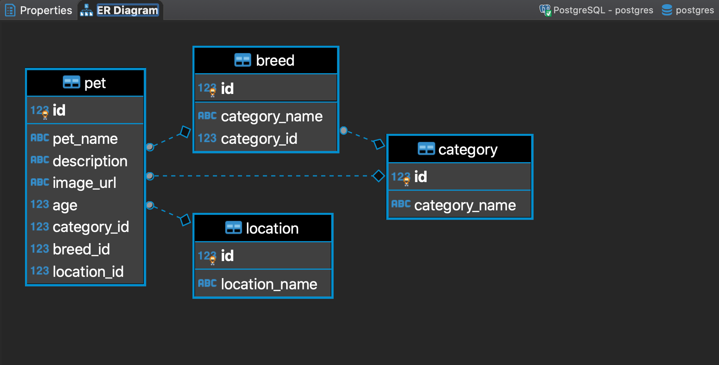Select the pet table icon

pos(71,83)
